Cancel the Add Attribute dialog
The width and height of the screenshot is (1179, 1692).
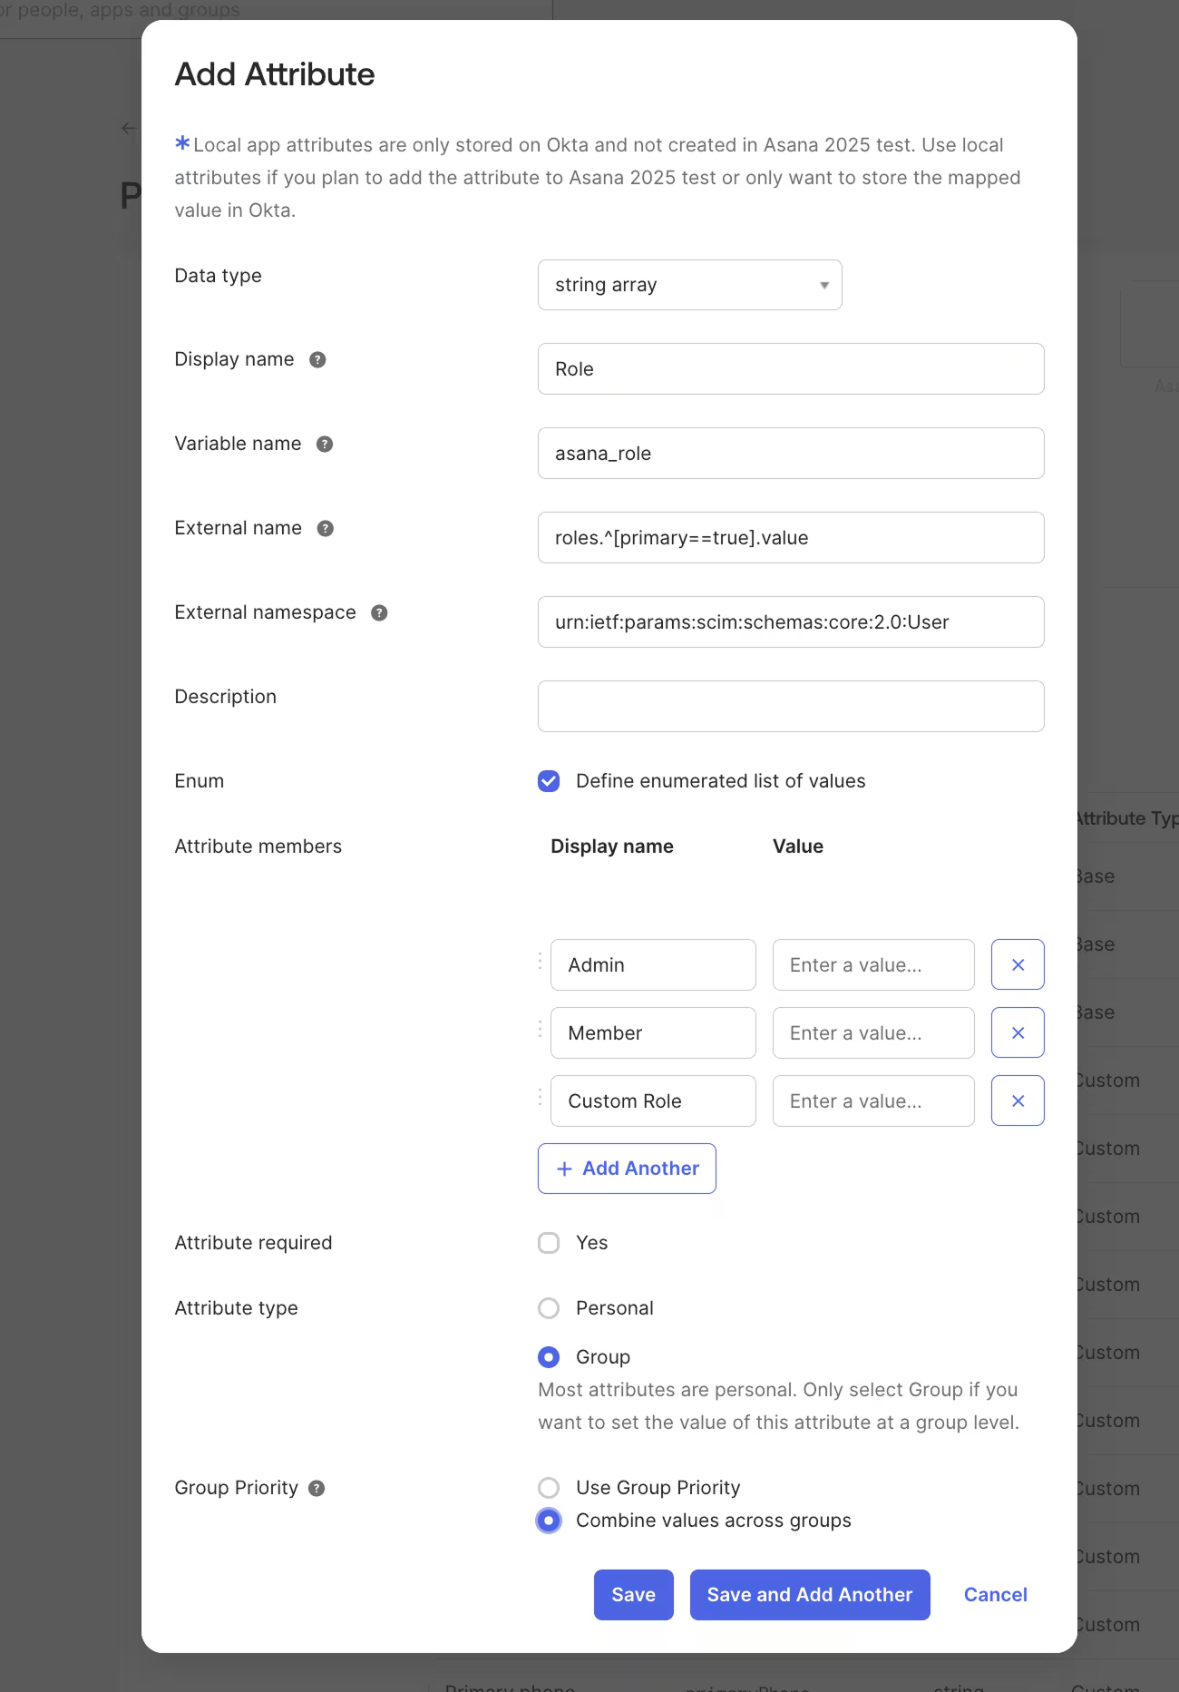point(995,1595)
